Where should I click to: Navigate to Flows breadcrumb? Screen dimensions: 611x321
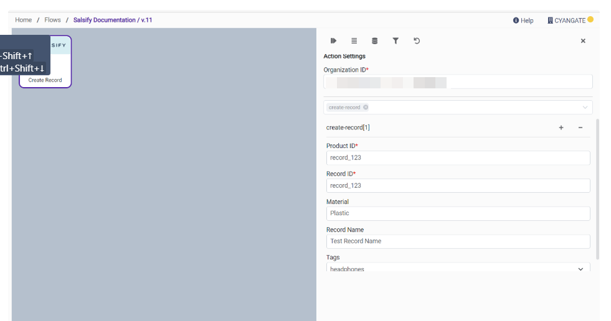[52, 20]
